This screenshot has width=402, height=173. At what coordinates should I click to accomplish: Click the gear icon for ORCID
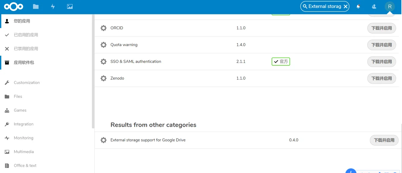(104, 28)
